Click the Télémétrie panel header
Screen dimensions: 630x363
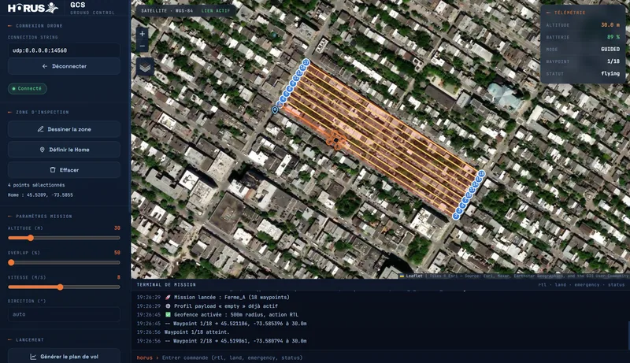(569, 13)
